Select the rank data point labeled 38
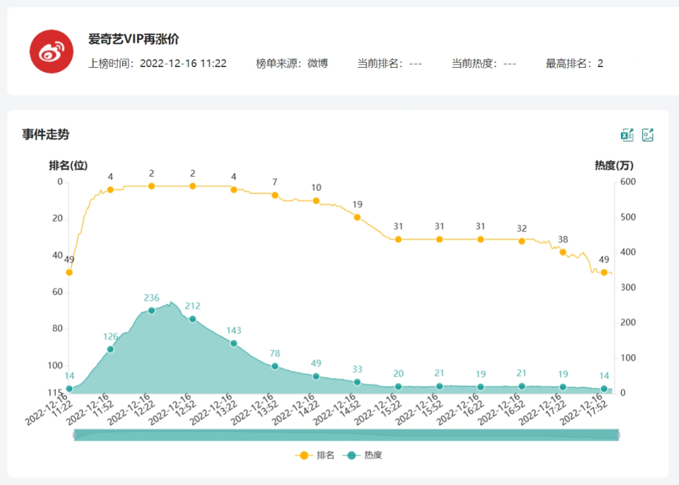This screenshot has height=485, width=679. [x=562, y=252]
